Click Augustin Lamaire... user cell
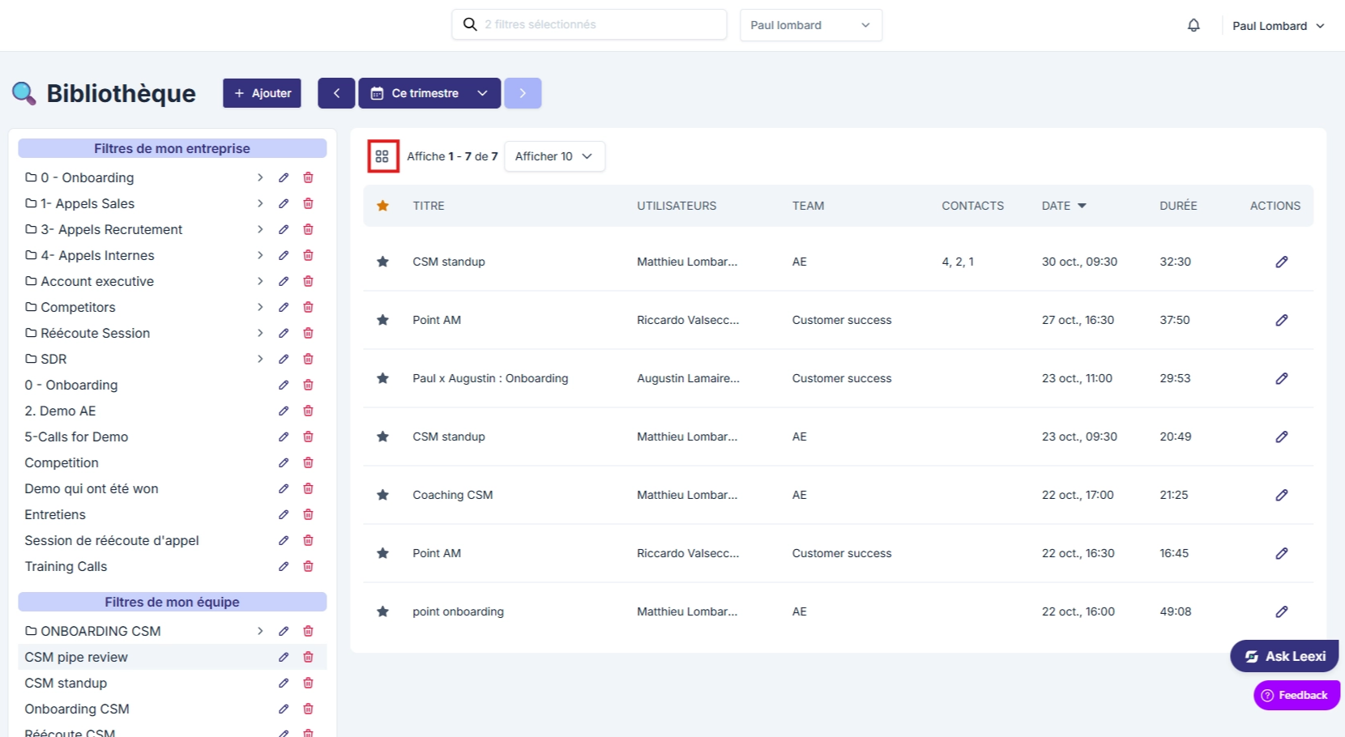Viewport: 1345px width, 737px height. tap(688, 378)
